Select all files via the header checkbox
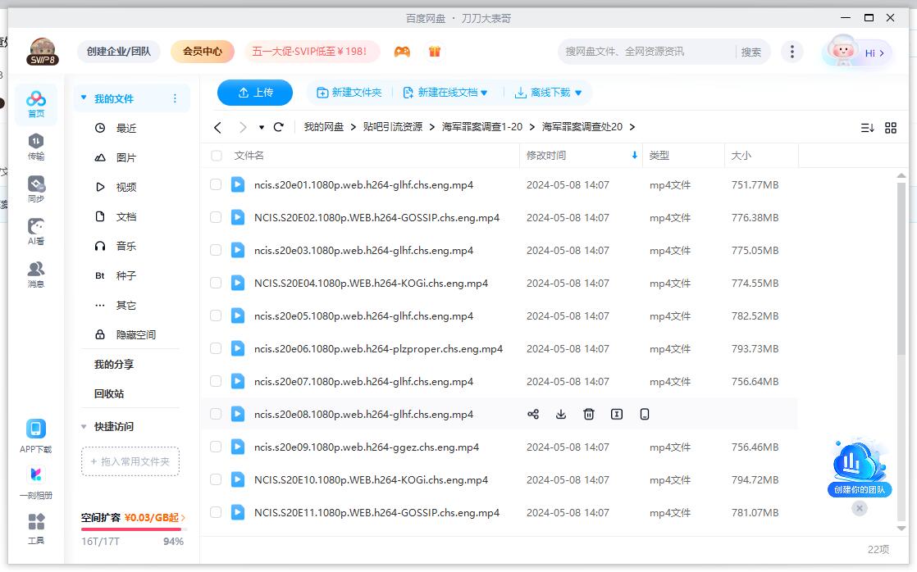The width and height of the screenshot is (917, 572). pos(216,155)
